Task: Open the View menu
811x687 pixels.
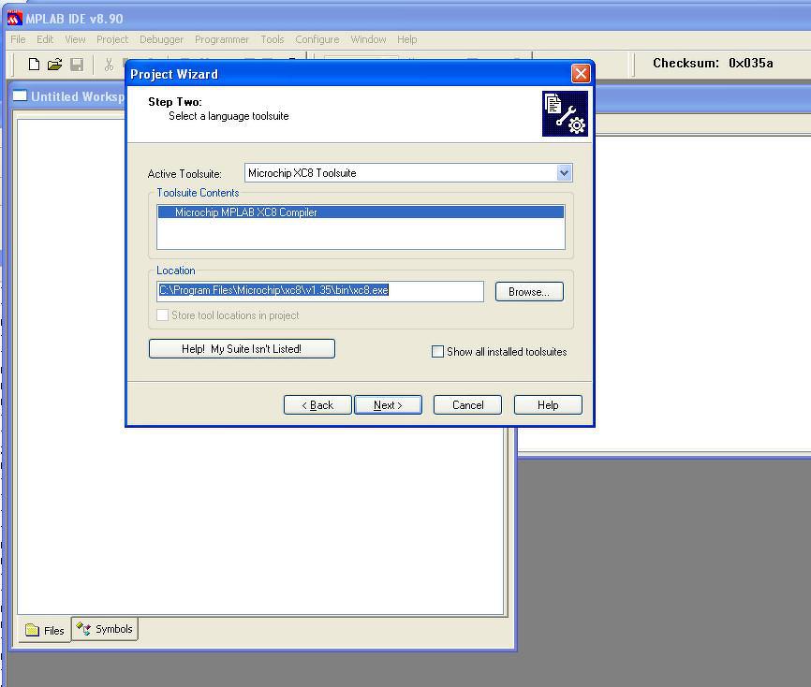Action: 75,39
